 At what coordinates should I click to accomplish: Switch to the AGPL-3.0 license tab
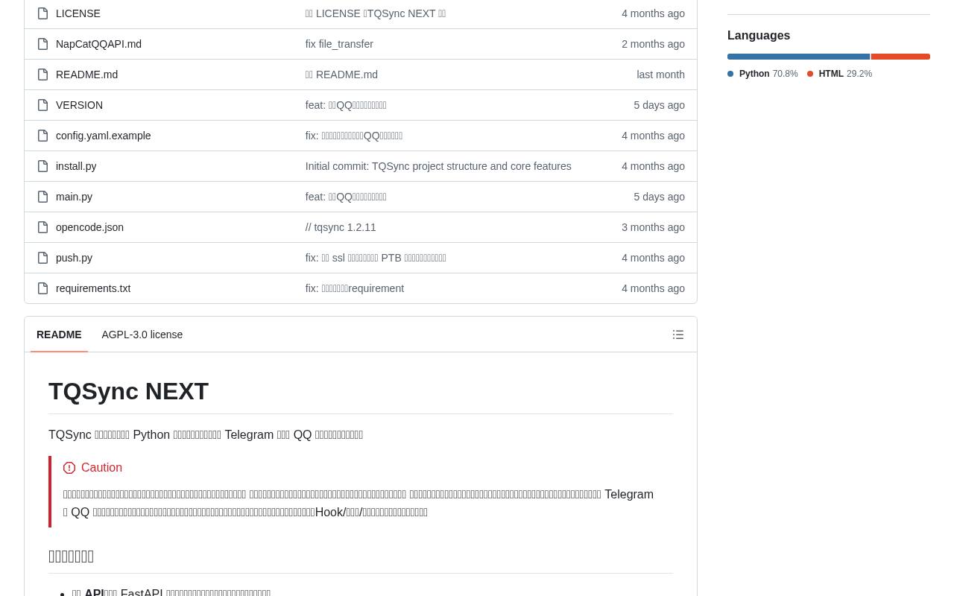(142, 335)
